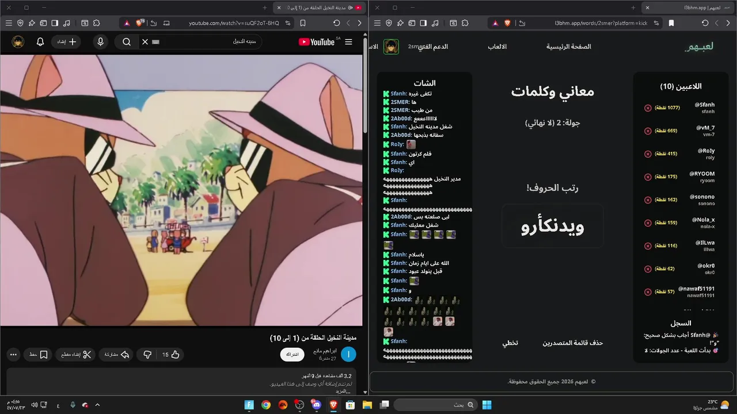Click Brave Shields lion showing 76 blocked
This screenshot has width=737, height=414.
(x=140, y=23)
